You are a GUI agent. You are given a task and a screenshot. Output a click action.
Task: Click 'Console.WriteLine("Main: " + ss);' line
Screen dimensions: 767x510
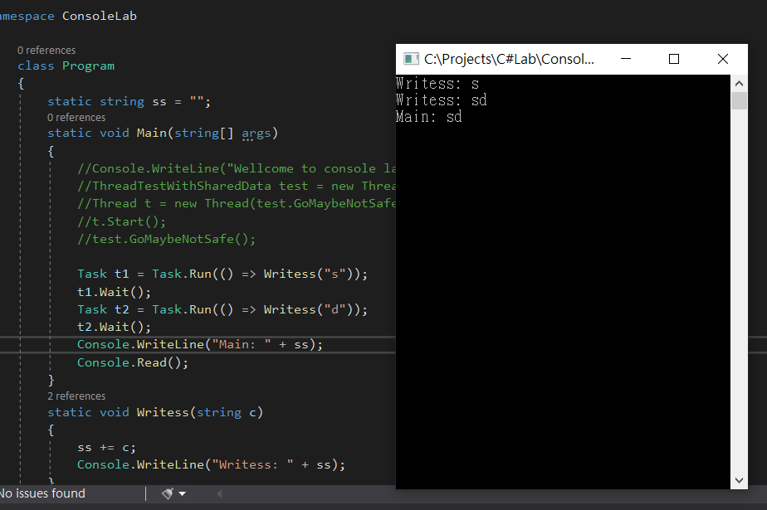[200, 344]
